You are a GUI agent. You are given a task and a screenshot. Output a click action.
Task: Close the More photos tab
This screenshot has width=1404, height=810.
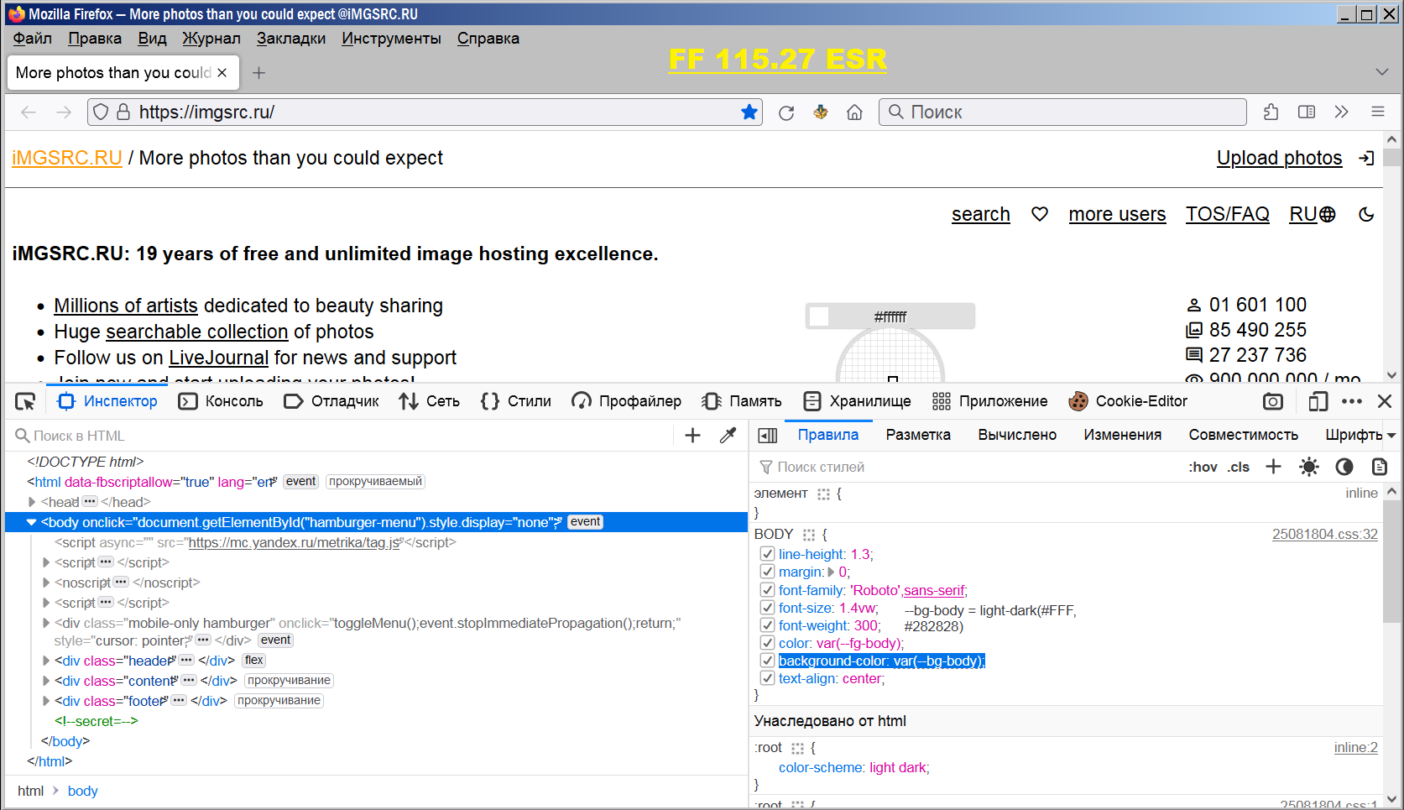tap(222, 73)
